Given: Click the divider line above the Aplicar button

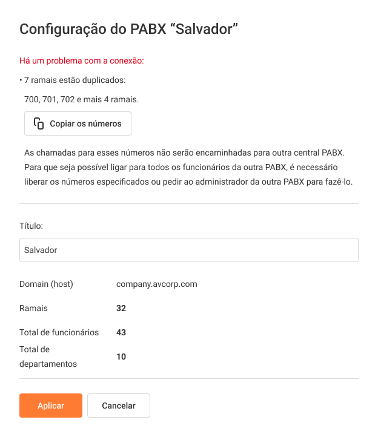Looking at the screenshot, I should [188, 379].
